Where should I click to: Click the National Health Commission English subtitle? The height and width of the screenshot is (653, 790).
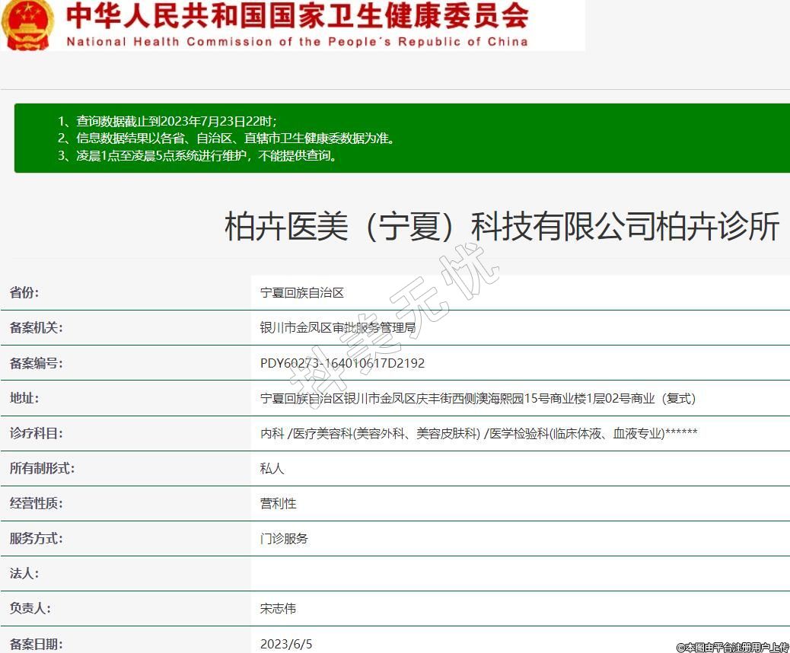(x=298, y=42)
